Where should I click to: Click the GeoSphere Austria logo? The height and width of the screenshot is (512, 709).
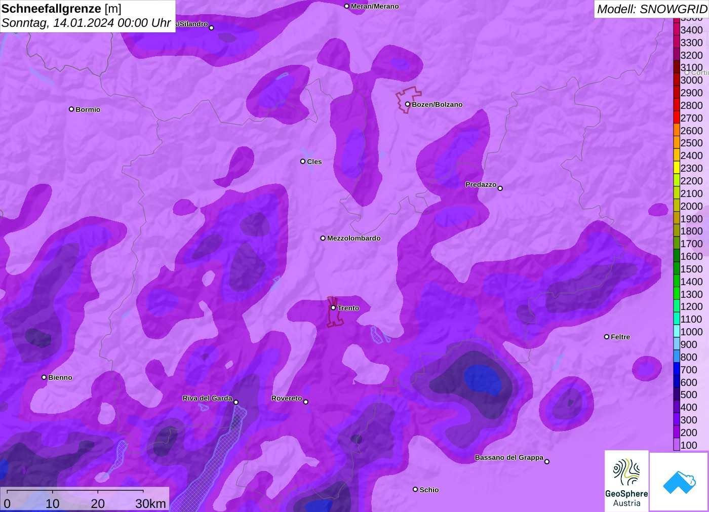pyautogui.click(x=626, y=481)
